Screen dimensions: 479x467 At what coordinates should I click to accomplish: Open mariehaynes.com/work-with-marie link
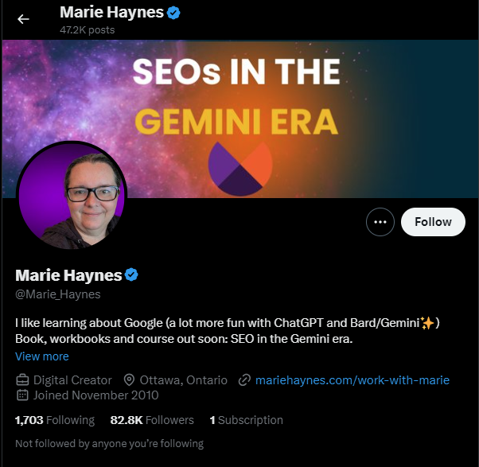point(352,380)
